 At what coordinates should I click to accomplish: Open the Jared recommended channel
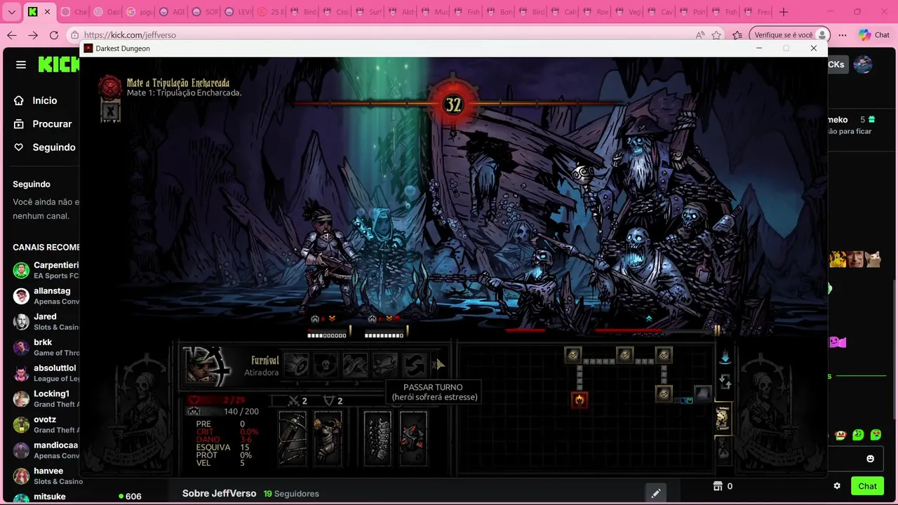point(45,321)
